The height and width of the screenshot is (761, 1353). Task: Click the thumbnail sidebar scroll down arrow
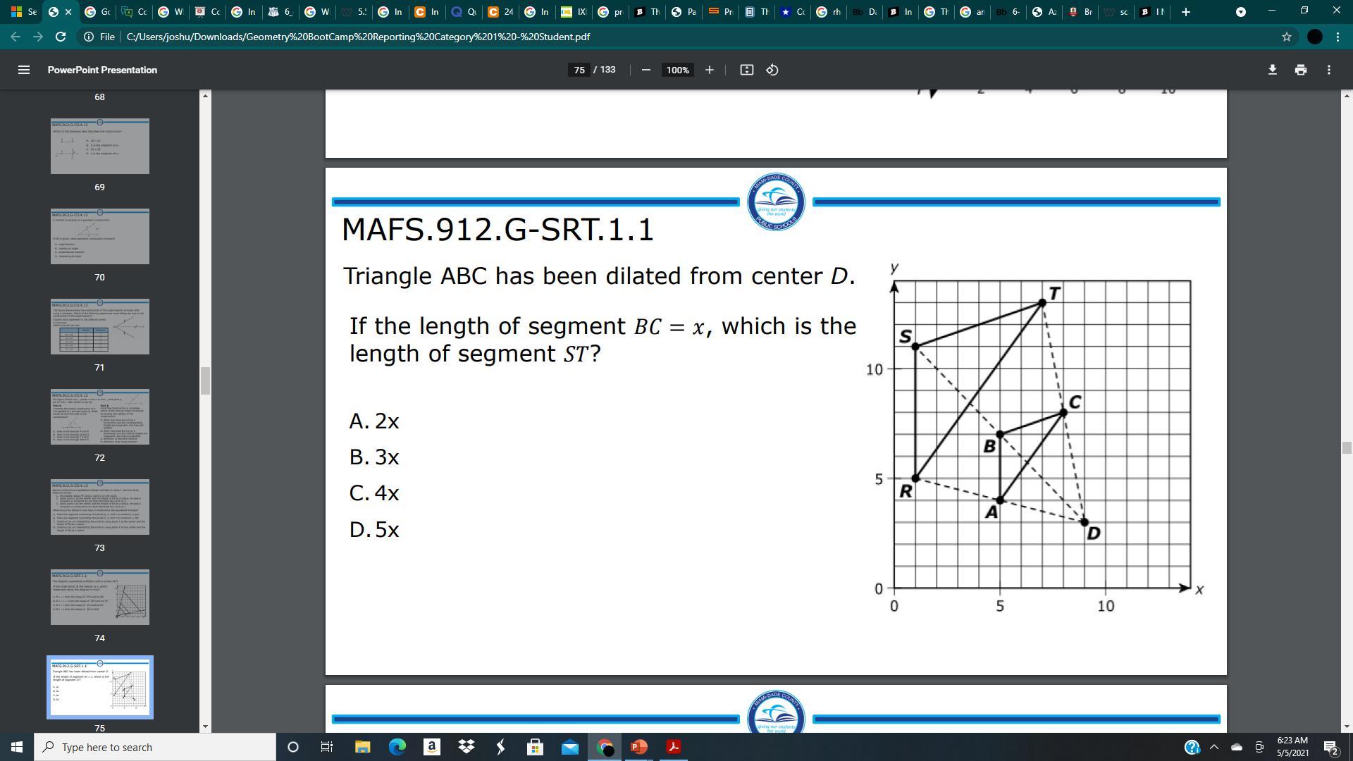pos(205,726)
